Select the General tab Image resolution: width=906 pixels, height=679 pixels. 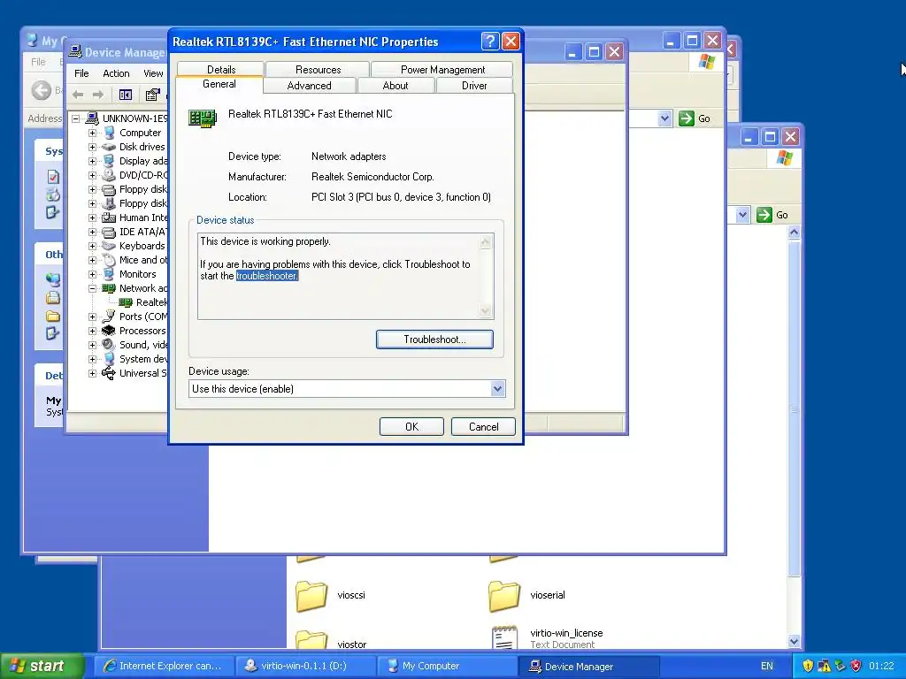click(219, 84)
